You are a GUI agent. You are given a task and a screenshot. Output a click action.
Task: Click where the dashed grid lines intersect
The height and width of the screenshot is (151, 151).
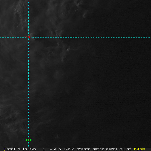[x=28, y=37]
